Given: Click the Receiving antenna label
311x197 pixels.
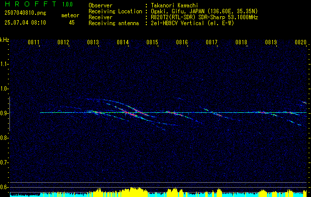Looking at the screenshot, I should click(114, 23).
